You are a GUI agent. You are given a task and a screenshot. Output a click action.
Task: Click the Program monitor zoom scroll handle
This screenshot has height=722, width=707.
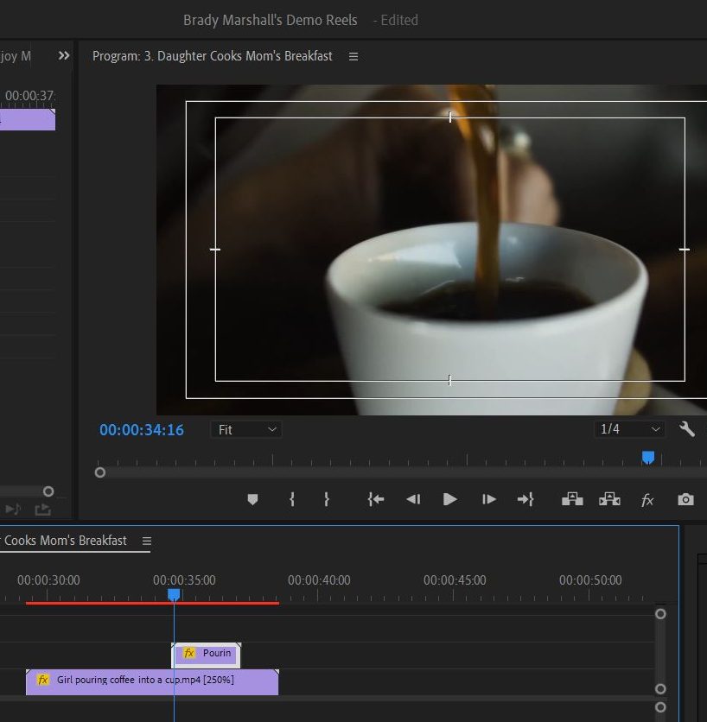(100, 473)
